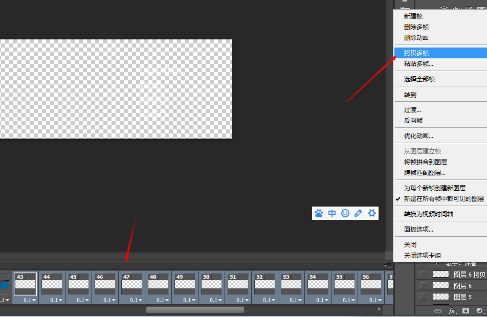
Task: Add a layer mask icon
Action: (x=466, y=311)
